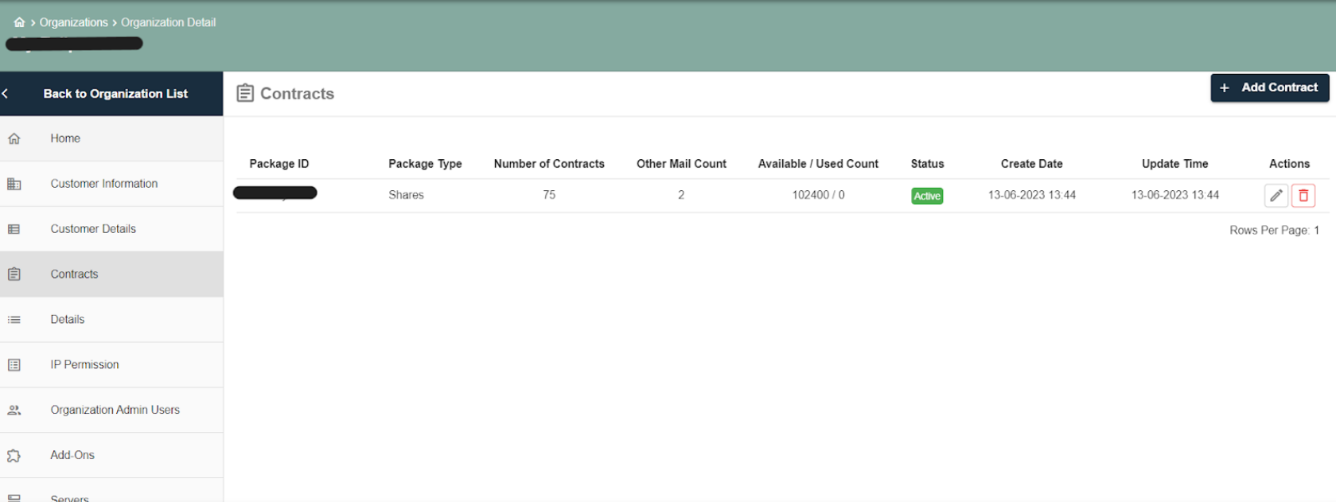The width and height of the screenshot is (1336, 502).
Task: Delete contract with the trash icon
Action: [x=1303, y=196]
